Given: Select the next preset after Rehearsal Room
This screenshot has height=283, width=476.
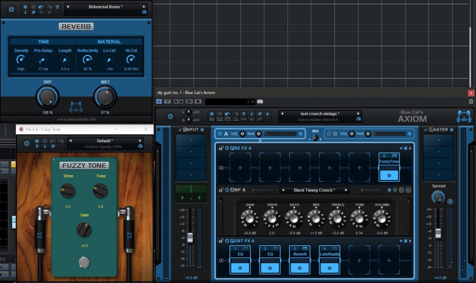Looking at the screenshot, I should tap(144, 6).
